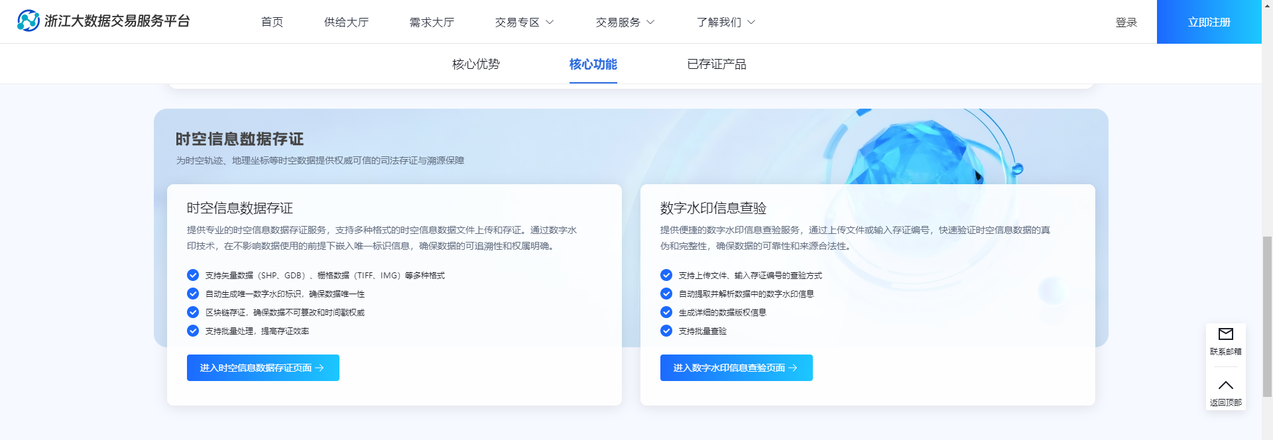Click the envelope icon for 联系邮箱
The height and width of the screenshot is (440, 1273).
[1225, 335]
